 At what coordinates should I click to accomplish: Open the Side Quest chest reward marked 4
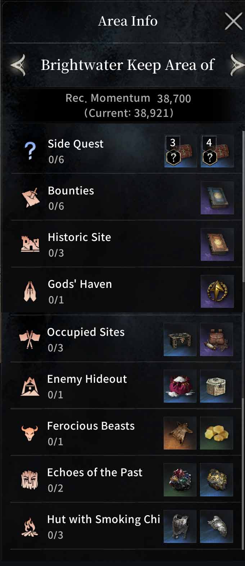point(217,151)
